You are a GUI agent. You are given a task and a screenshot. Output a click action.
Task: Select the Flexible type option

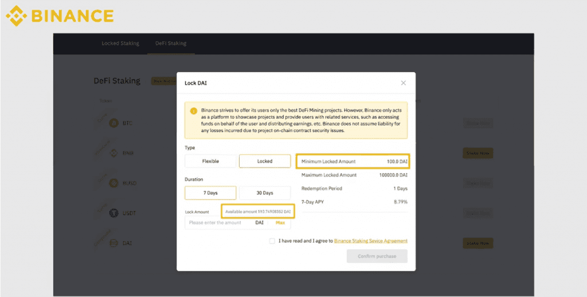(x=210, y=161)
